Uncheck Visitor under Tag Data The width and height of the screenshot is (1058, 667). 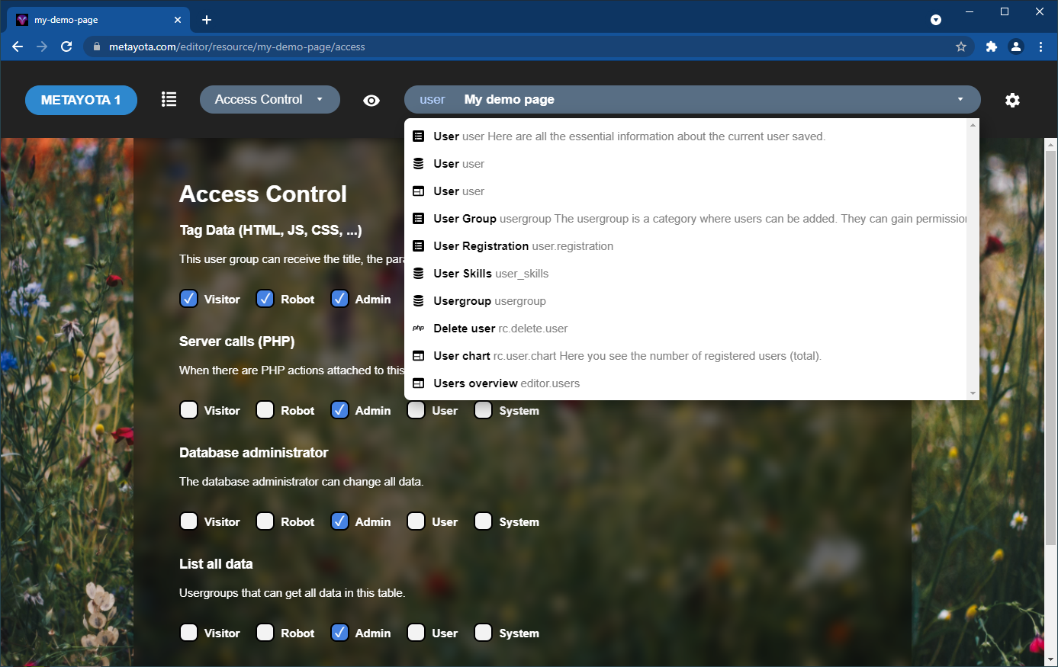click(188, 299)
